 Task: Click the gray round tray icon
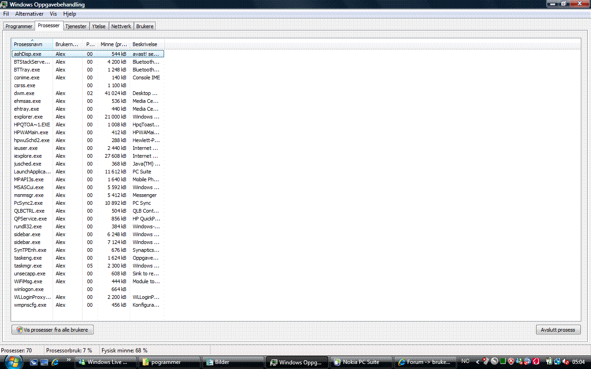click(x=495, y=362)
